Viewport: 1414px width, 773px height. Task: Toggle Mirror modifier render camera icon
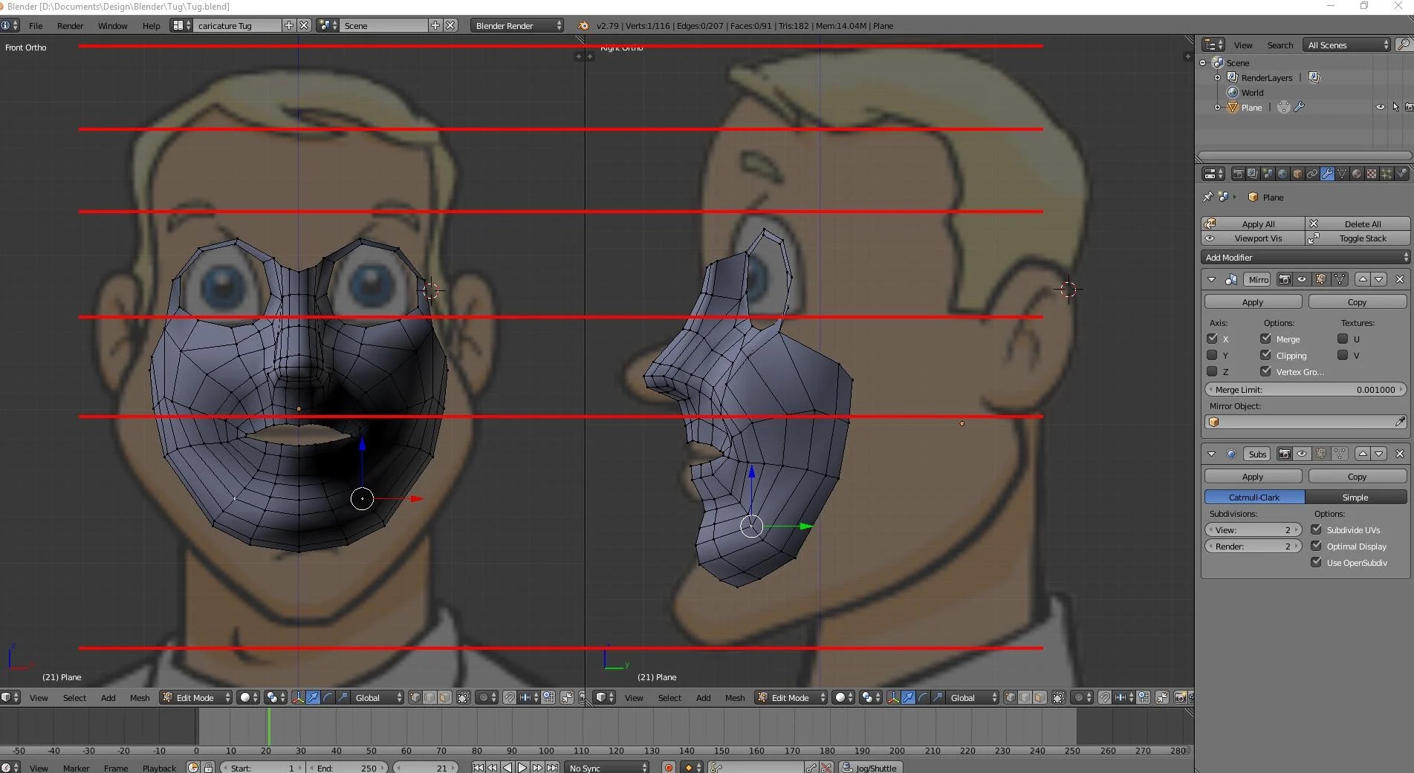(1284, 279)
